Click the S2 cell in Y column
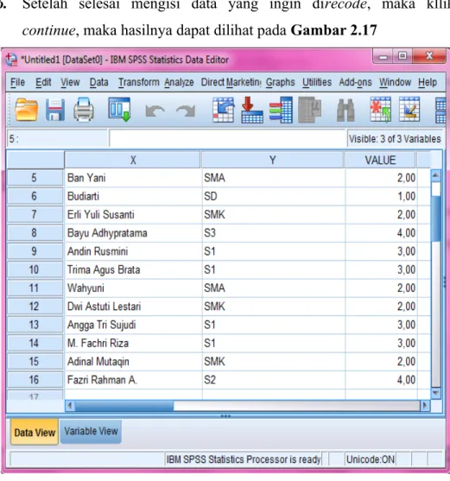 click(273, 380)
